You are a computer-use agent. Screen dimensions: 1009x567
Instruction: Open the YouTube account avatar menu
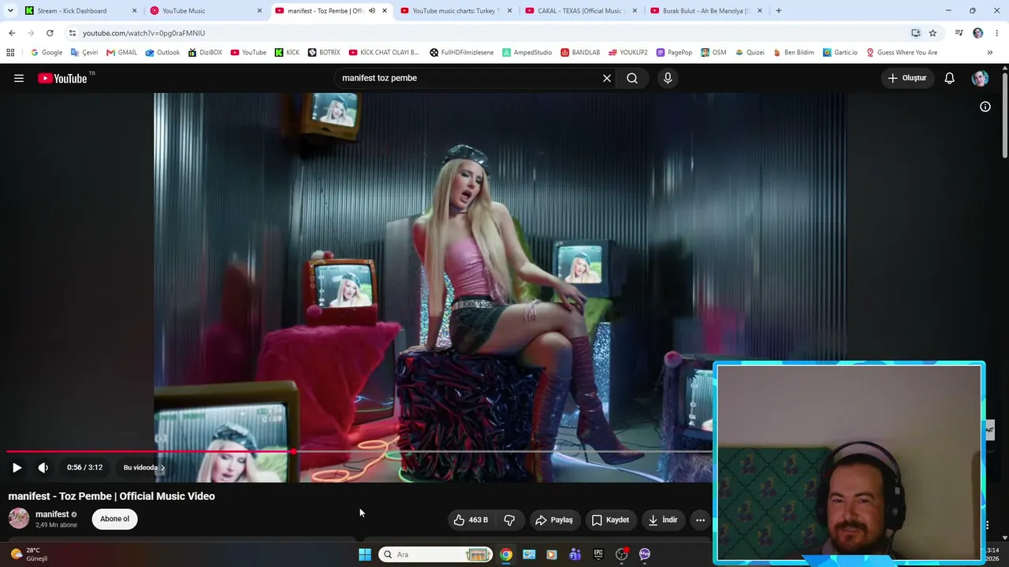point(980,78)
